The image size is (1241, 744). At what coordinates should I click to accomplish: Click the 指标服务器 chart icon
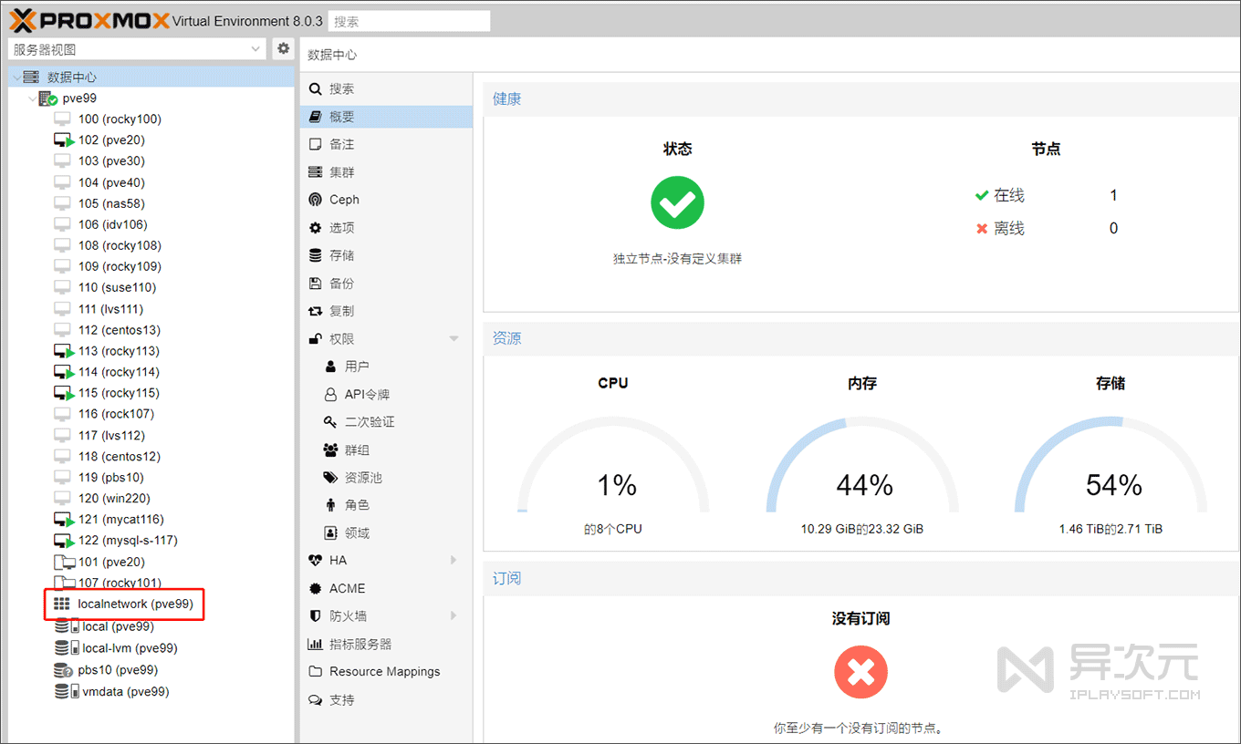point(316,644)
